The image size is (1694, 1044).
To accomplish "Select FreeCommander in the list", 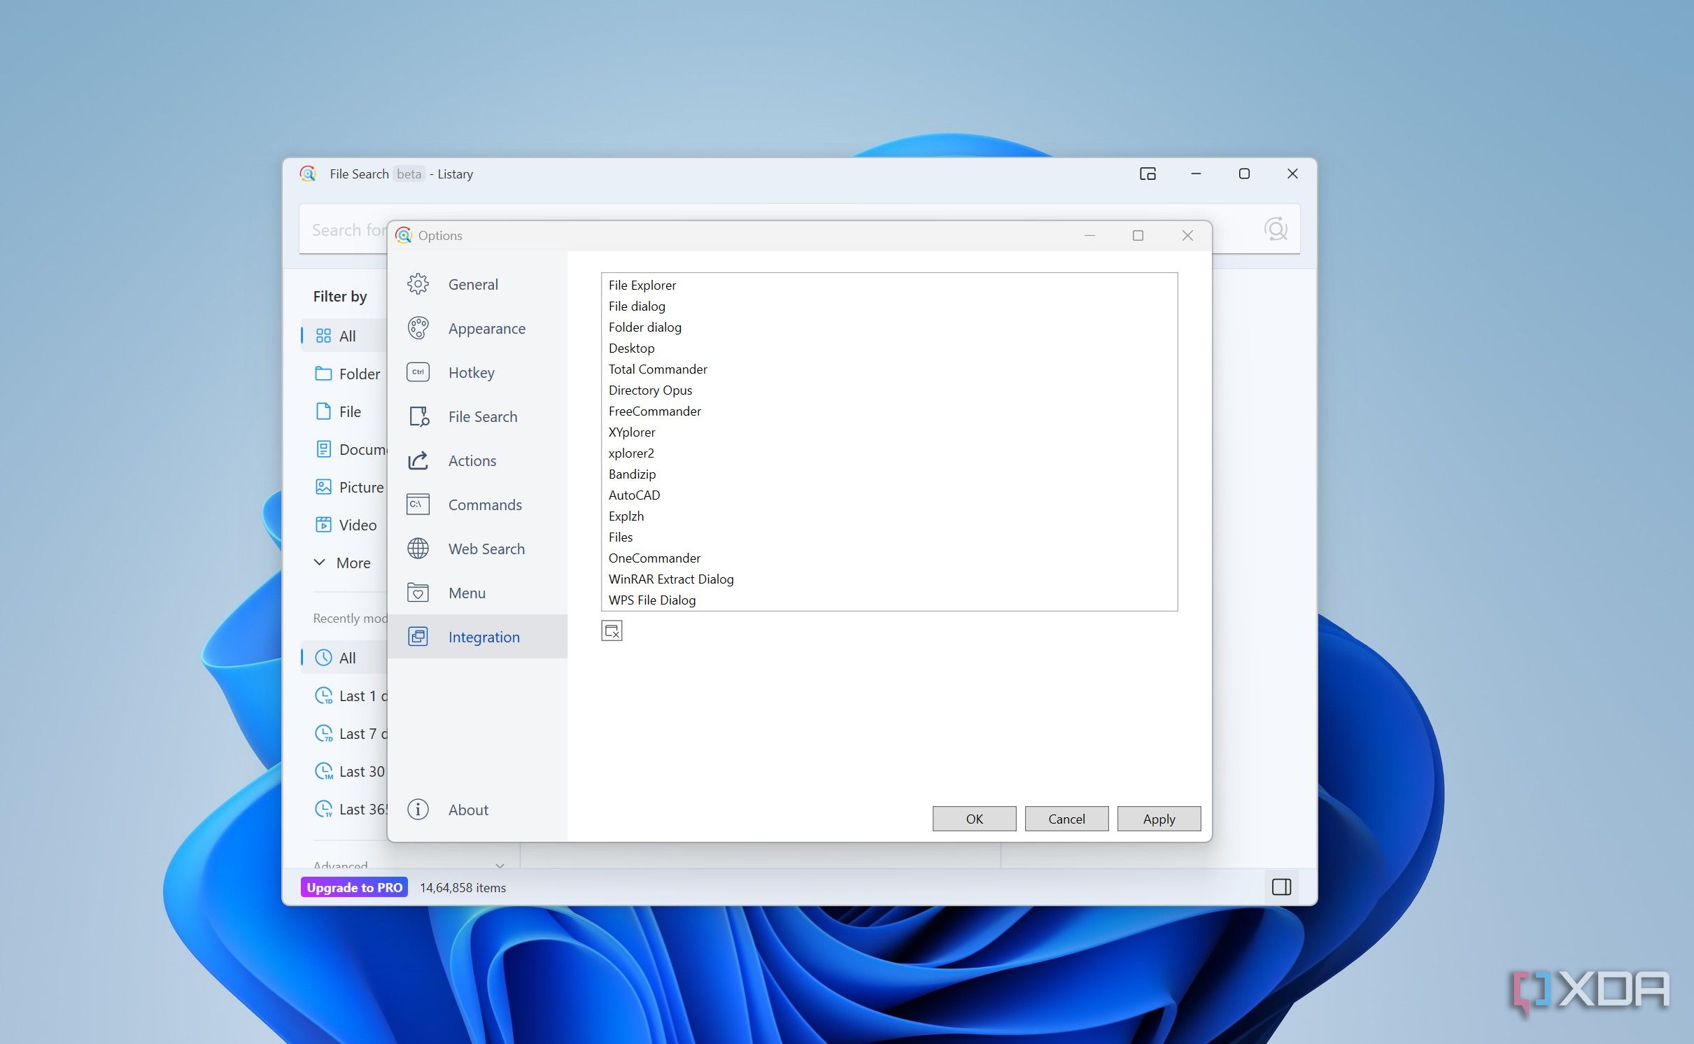I will point(889,411).
